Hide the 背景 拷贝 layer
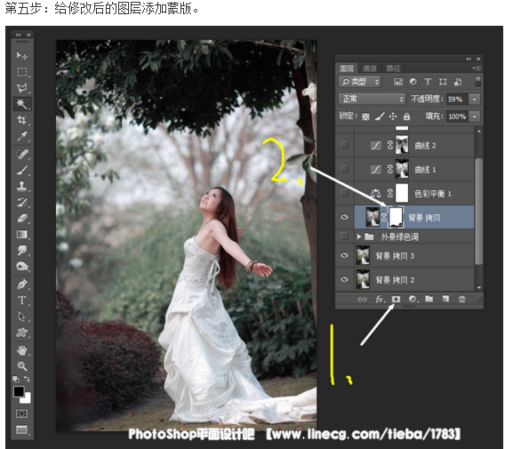505x449 pixels. [x=344, y=217]
